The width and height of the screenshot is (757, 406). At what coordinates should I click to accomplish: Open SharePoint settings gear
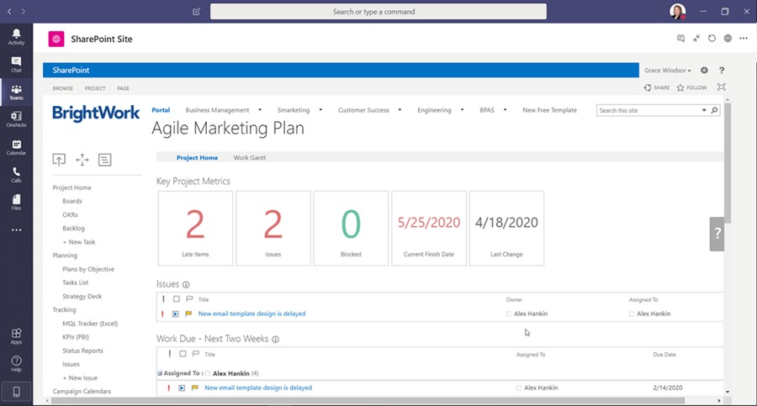[x=704, y=71]
